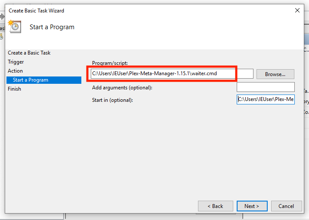Select the highlighted 'Start a Program' step
The image size is (309, 220).
tap(44, 80)
